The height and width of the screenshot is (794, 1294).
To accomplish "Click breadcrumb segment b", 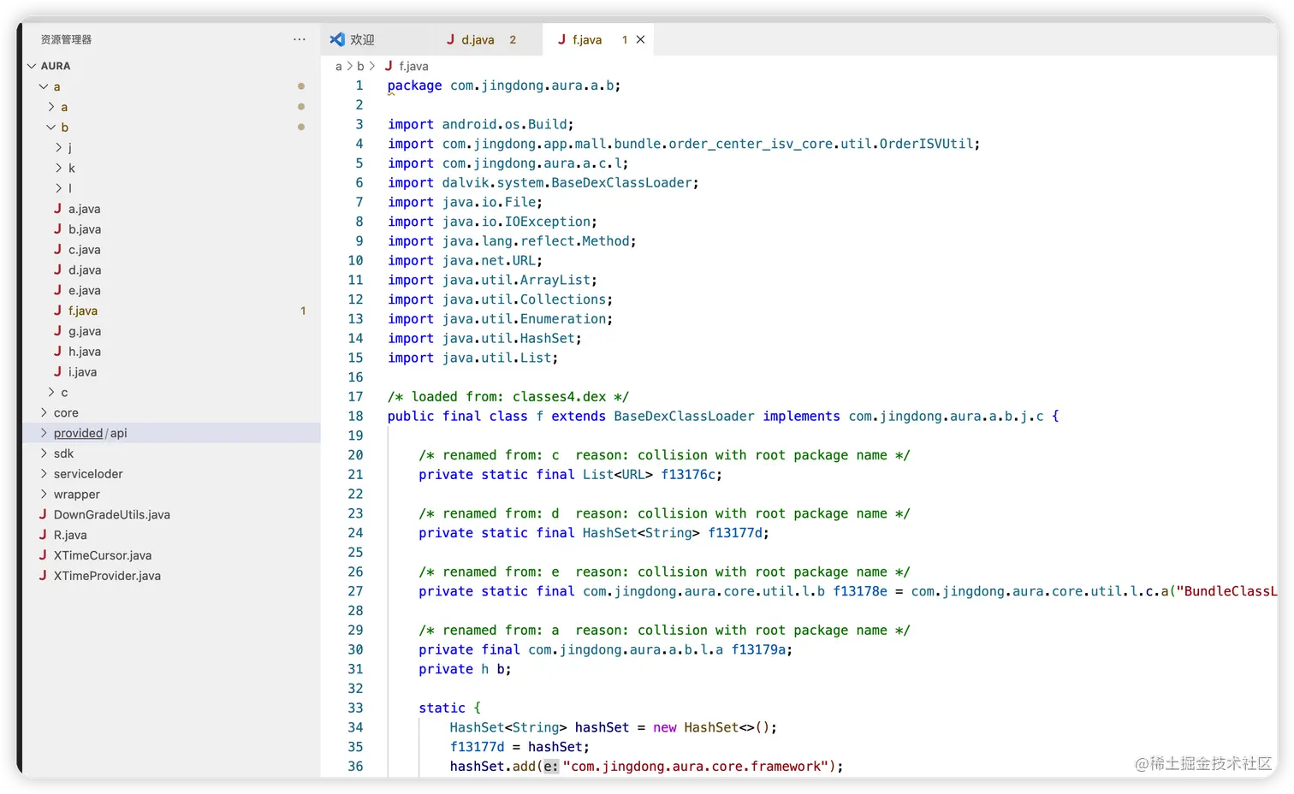I will 360,66.
